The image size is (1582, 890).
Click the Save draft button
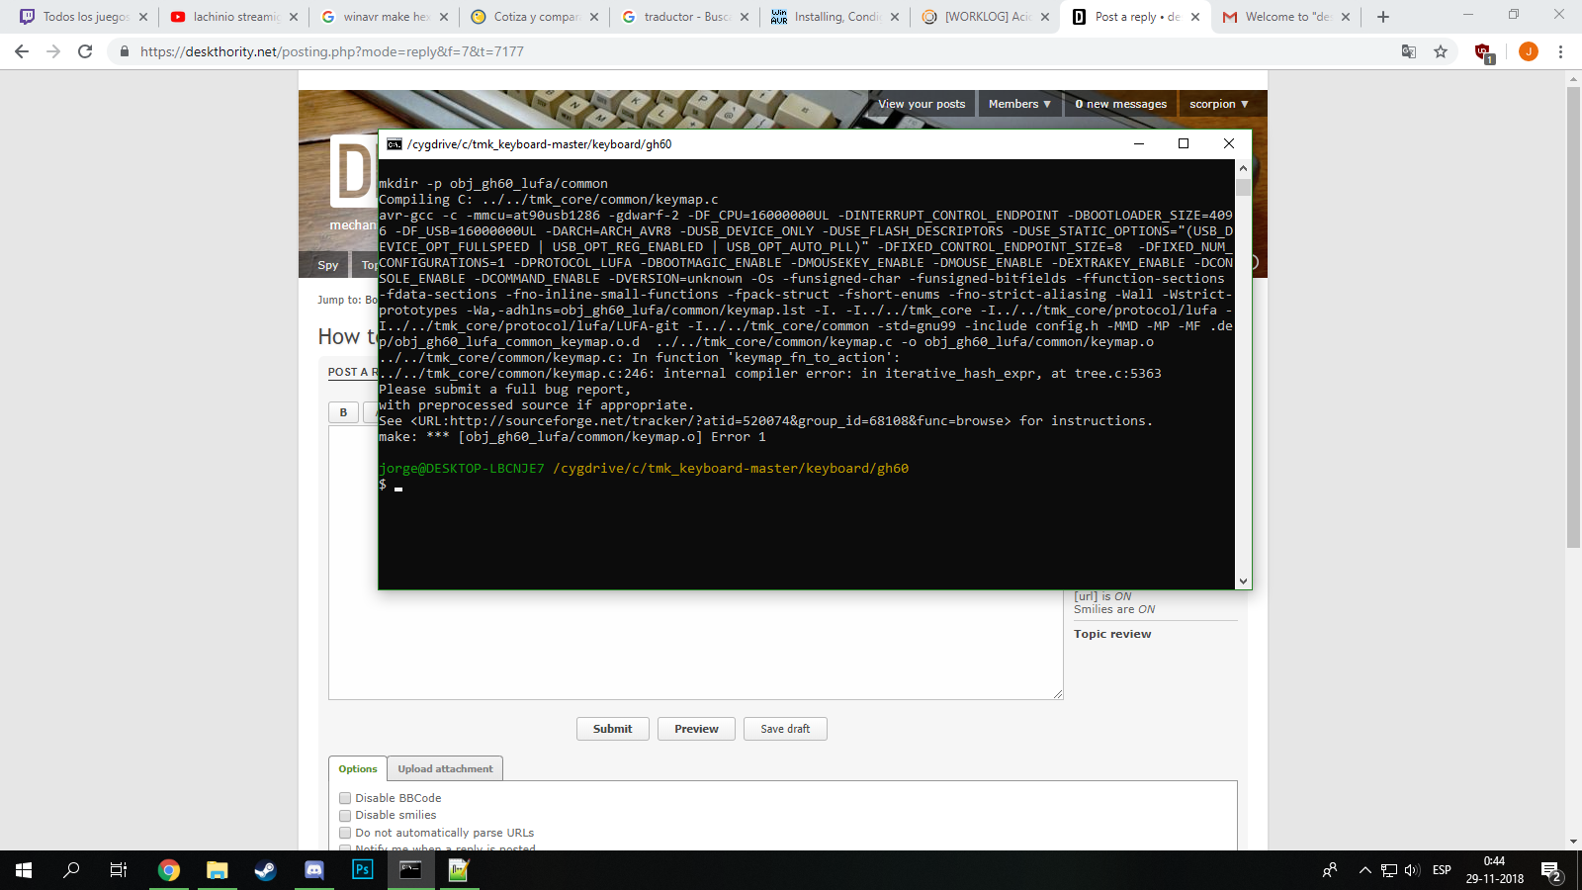click(785, 729)
